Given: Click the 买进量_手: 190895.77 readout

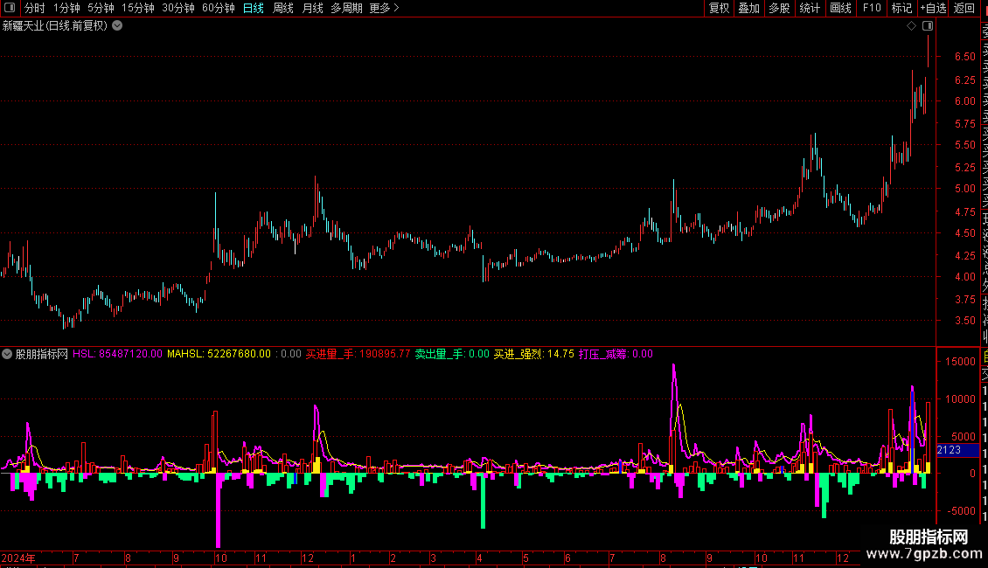Looking at the screenshot, I should pos(358,354).
